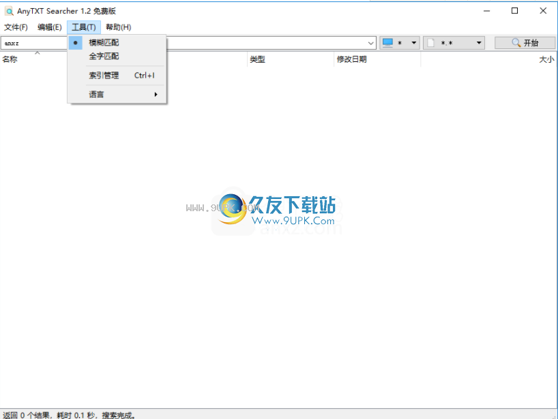Click the 开始 search button

pos(525,43)
